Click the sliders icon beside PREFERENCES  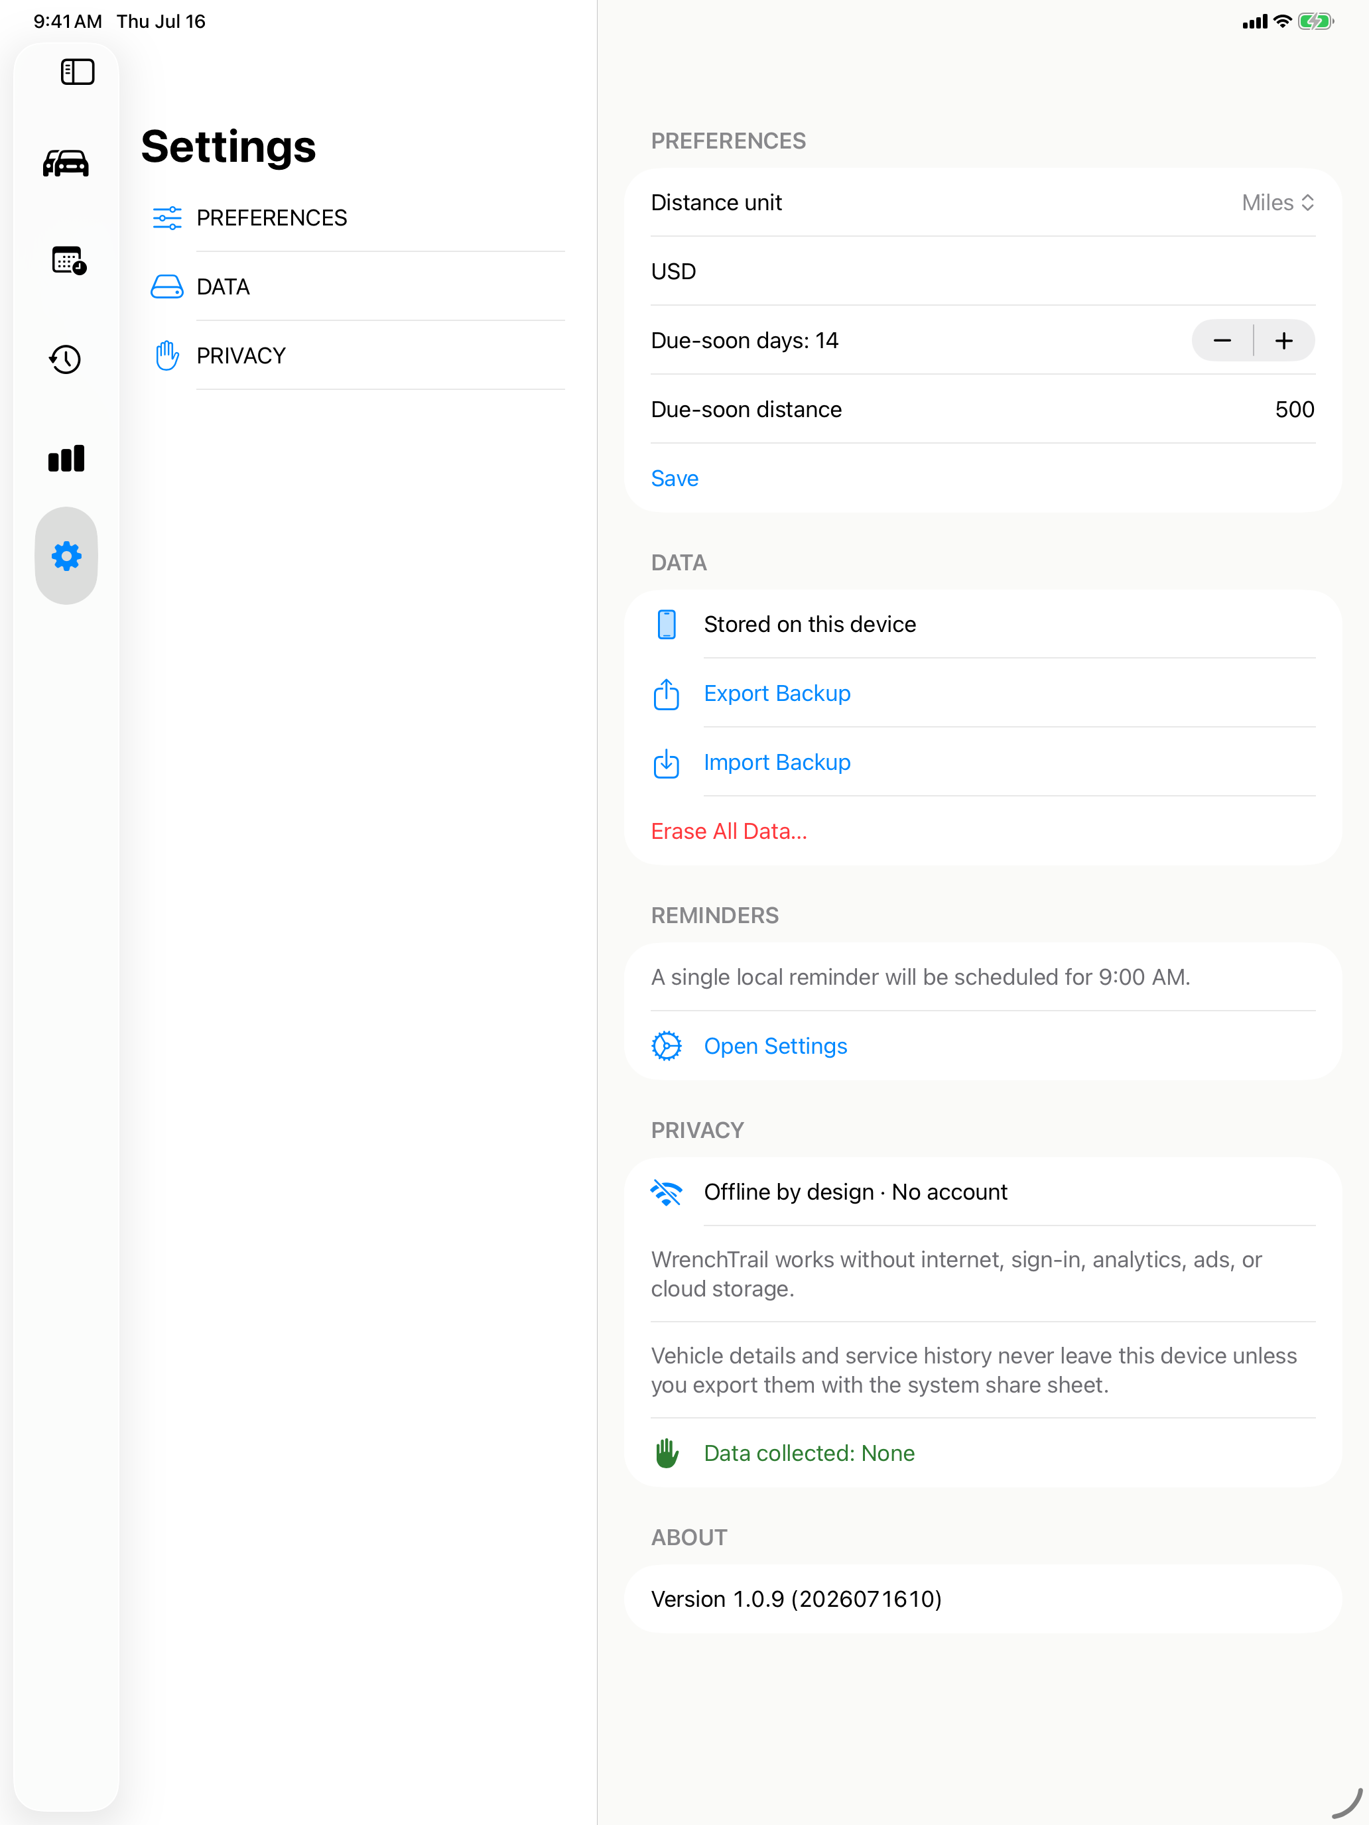[x=168, y=218]
